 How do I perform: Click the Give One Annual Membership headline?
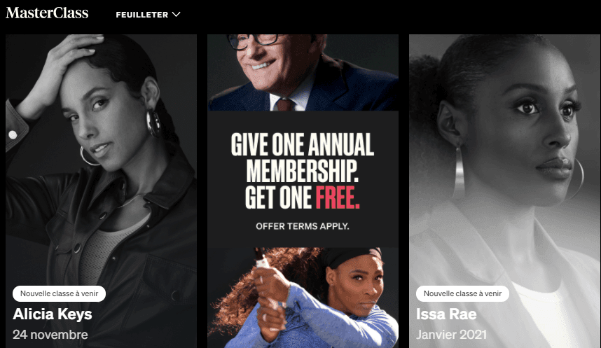pos(303,171)
